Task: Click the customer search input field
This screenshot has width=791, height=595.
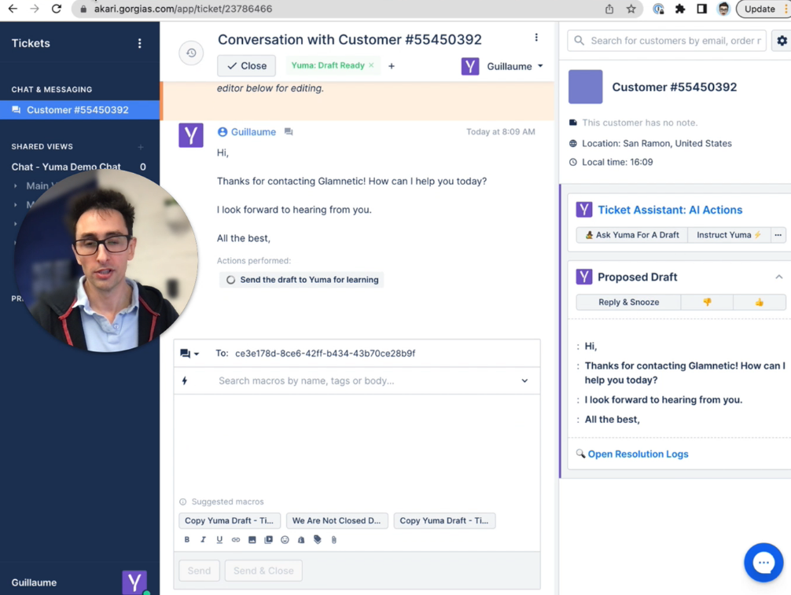Action: point(675,41)
